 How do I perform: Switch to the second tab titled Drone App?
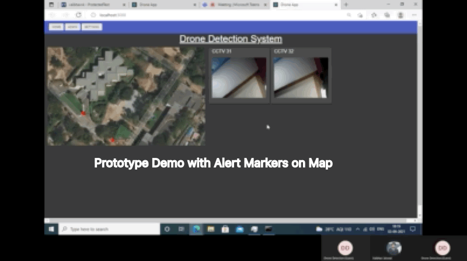[x=164, y=5]
